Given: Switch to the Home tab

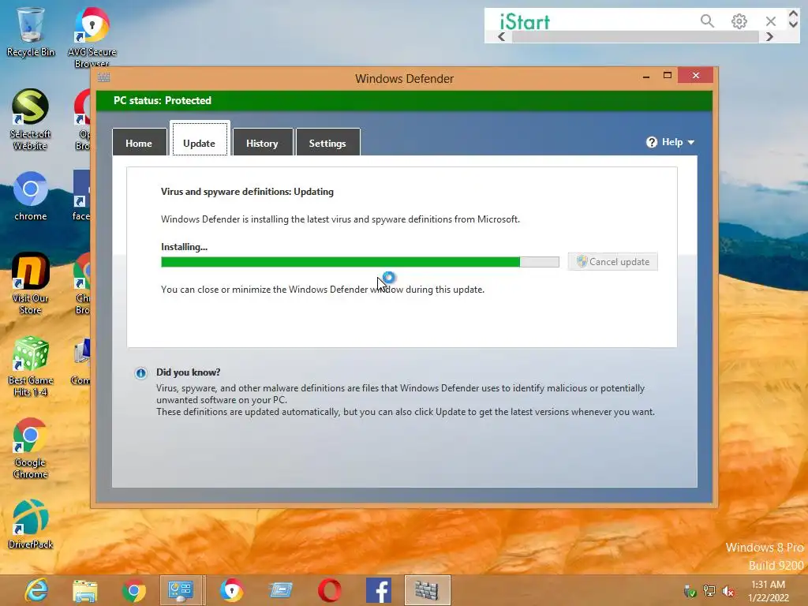Looking at the screenshot, I should coord(139,142).
